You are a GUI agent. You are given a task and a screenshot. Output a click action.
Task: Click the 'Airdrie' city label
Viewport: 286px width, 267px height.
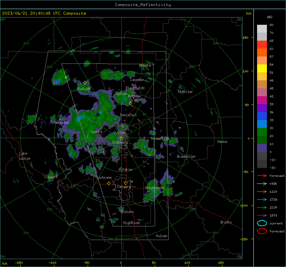pyautogui.click(x=125, y=170)
